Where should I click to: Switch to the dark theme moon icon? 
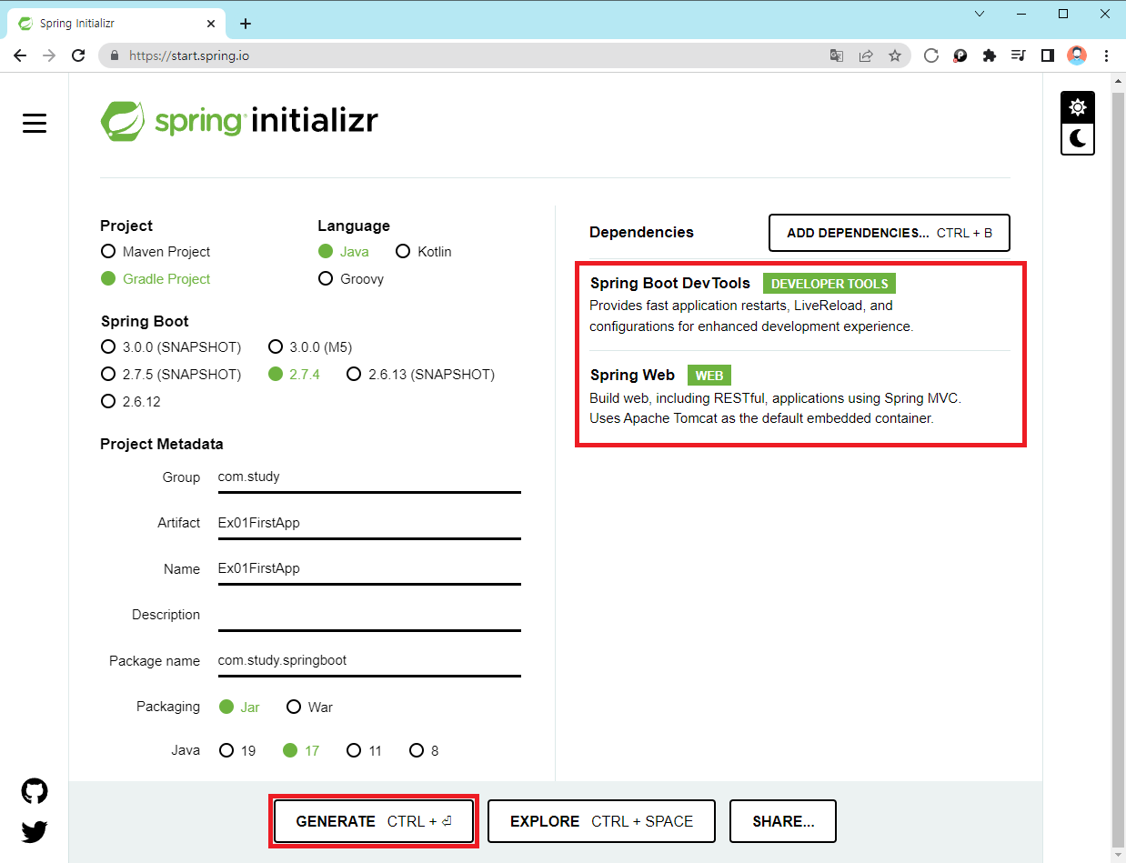1078,138
